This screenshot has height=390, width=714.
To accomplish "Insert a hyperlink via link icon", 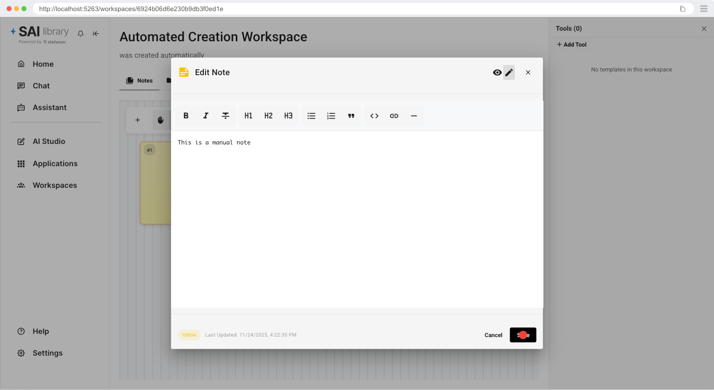I will pos(394,116).
